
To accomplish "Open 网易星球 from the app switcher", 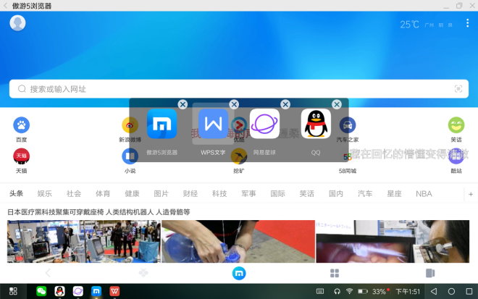I will [x=264, y=125].
